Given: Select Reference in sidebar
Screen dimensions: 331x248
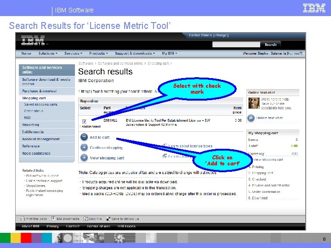Looking at the screenshot, I should [x=46, y=146].
